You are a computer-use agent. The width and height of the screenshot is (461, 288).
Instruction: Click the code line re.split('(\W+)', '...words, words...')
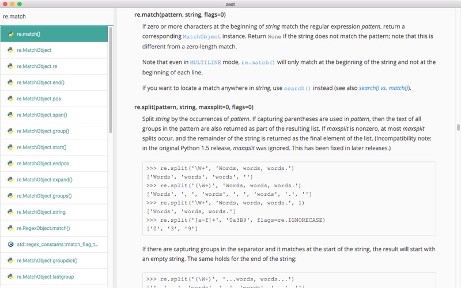pyautogui.click(x=220, y=279)
